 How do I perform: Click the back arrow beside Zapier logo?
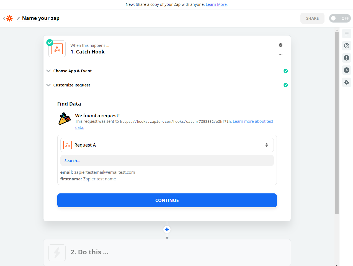(x=4, y=18)
